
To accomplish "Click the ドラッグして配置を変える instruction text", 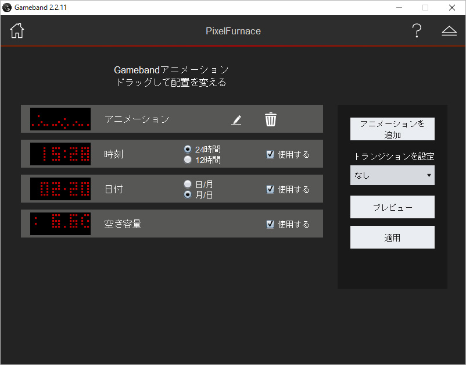I will [x=171, y=82].
